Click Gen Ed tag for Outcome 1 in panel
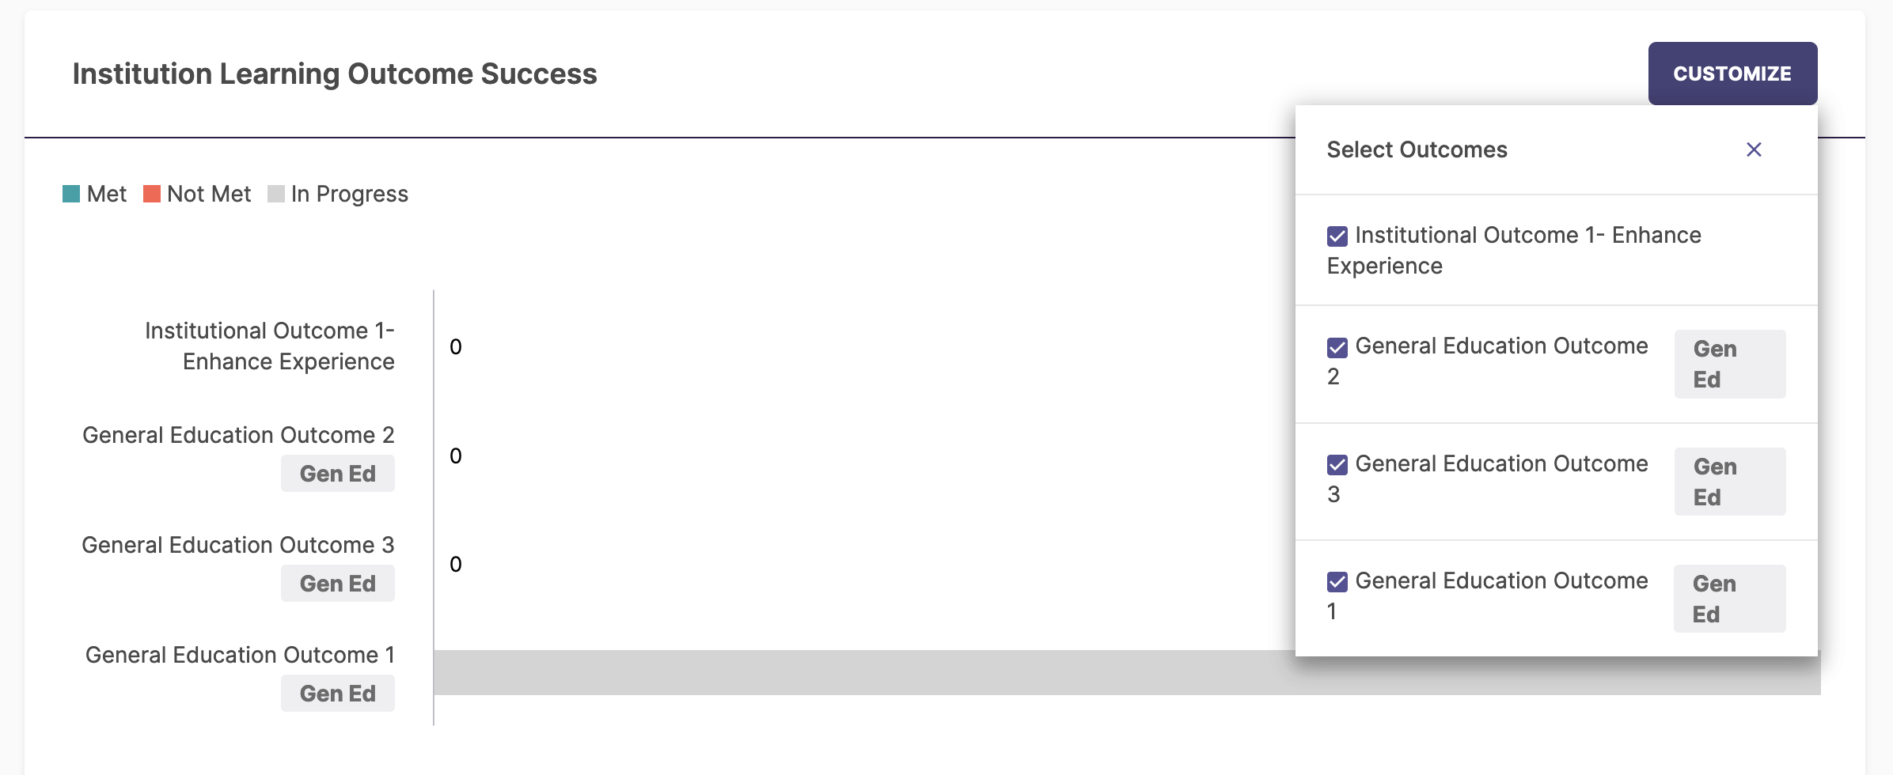Image resolution: width=1893 pixels, height=775 pixels. click(x=1729, y=599)
